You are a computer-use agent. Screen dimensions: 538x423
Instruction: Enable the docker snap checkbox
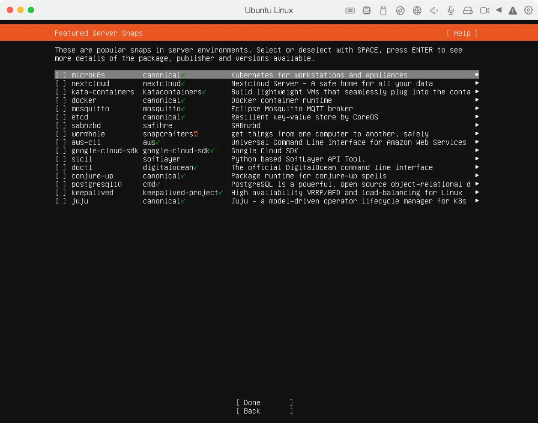point(61,100)
